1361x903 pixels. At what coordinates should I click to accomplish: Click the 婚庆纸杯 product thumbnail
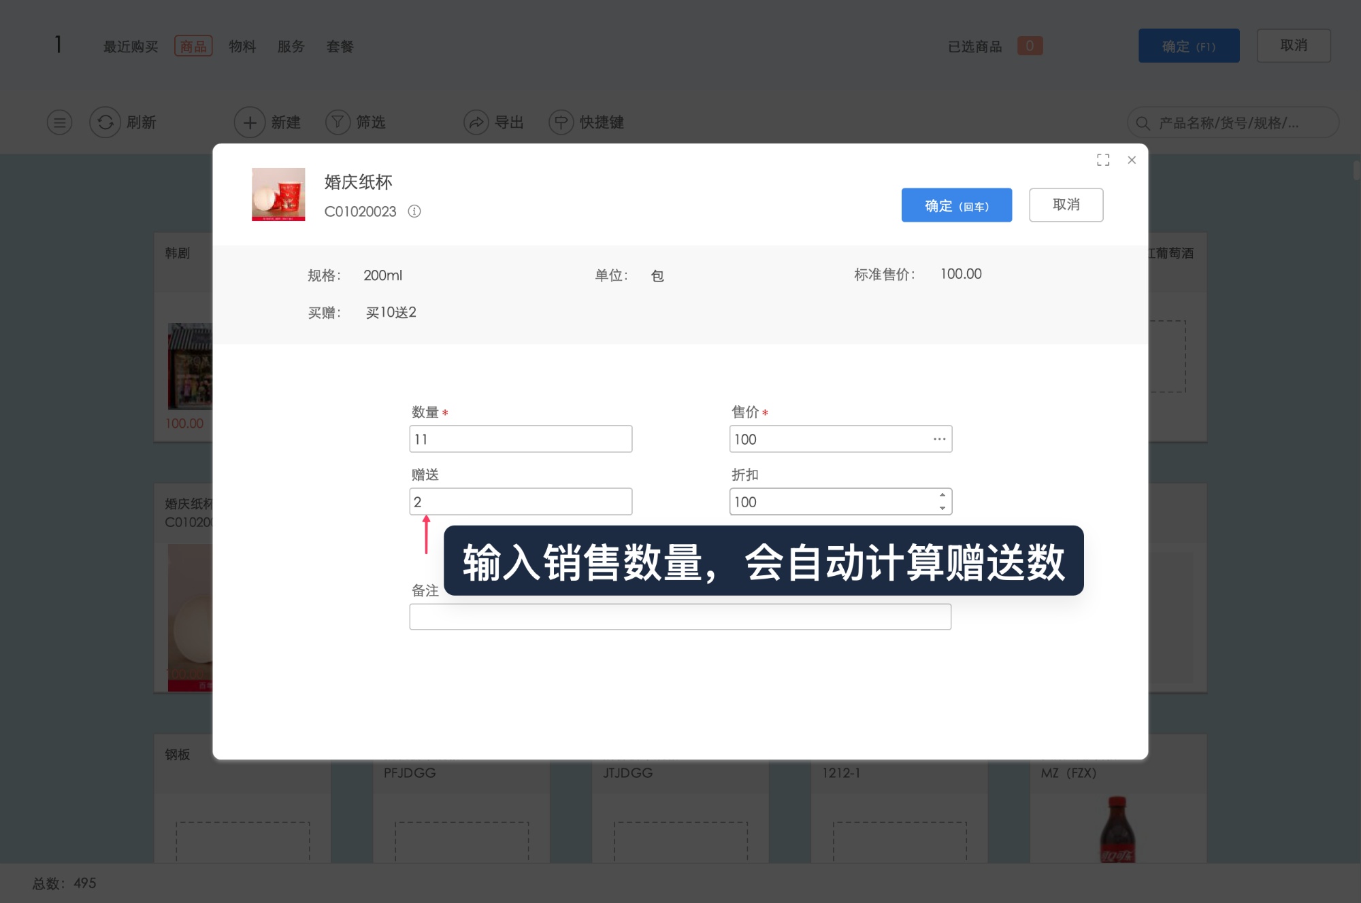point(278,194)
